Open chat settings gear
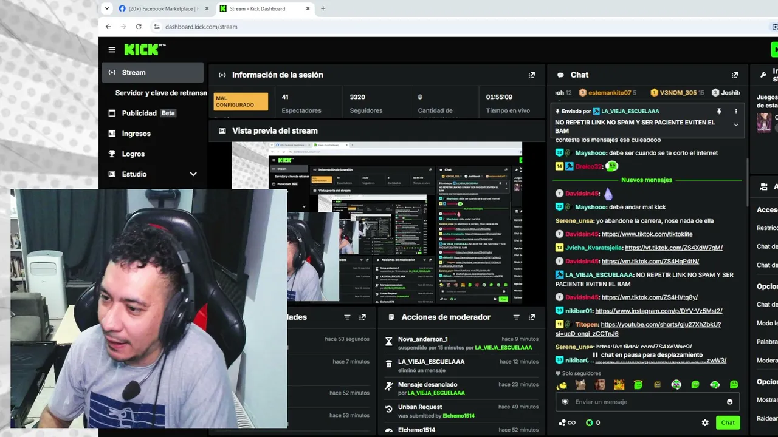The height and width of the screenshot is (437, 778). point(705,423)
